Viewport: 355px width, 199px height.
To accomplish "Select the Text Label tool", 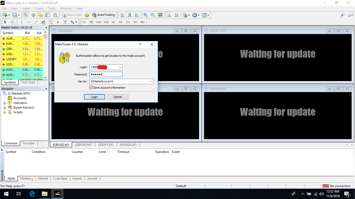I will pyautogui.click(x=65, y=22).
